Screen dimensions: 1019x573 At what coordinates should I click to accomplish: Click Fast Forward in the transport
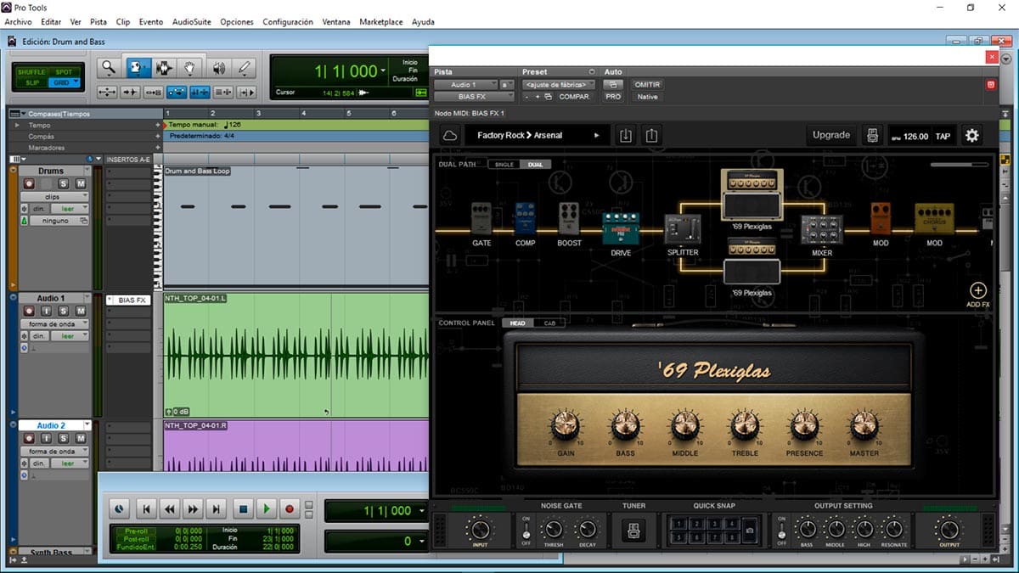[193, 509]
